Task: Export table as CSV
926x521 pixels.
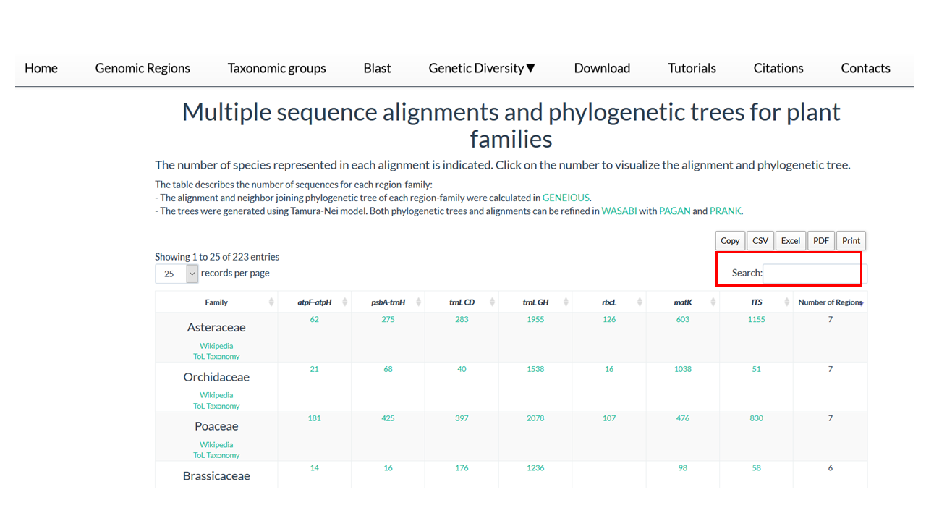Action: [x=760, y=241]
